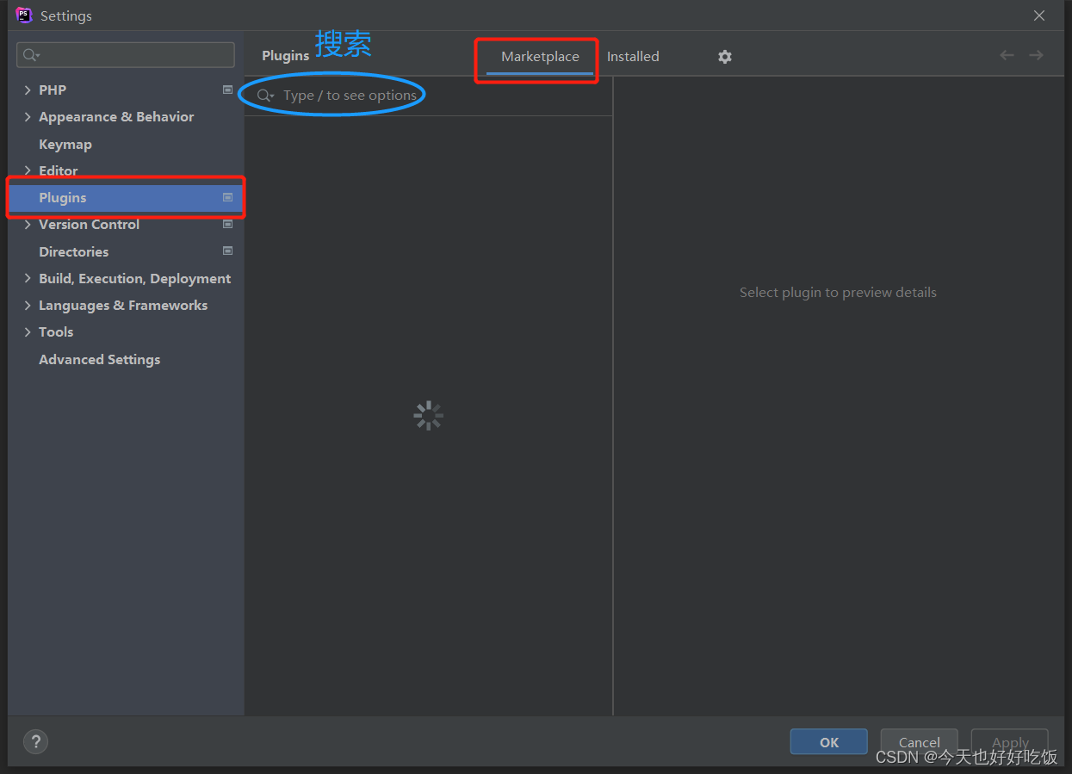
Task: Expand the Editor settings node
Action: (x=28, y=170)
